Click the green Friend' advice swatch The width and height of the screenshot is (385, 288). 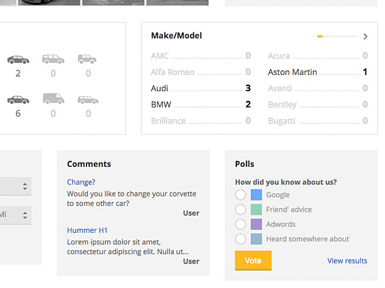(256, 209)
